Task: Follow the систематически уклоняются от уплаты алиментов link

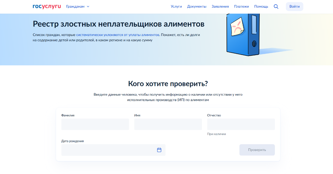Action: pyautogui.click(x=118, y=35)
